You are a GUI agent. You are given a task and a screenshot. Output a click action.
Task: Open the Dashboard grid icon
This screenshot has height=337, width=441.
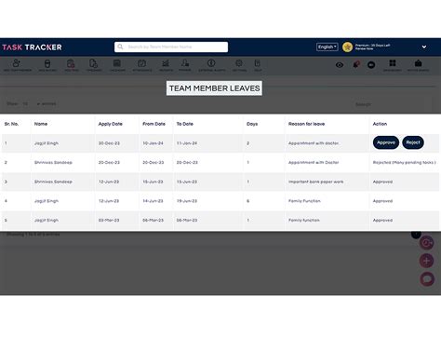click(x=393, y=65)
